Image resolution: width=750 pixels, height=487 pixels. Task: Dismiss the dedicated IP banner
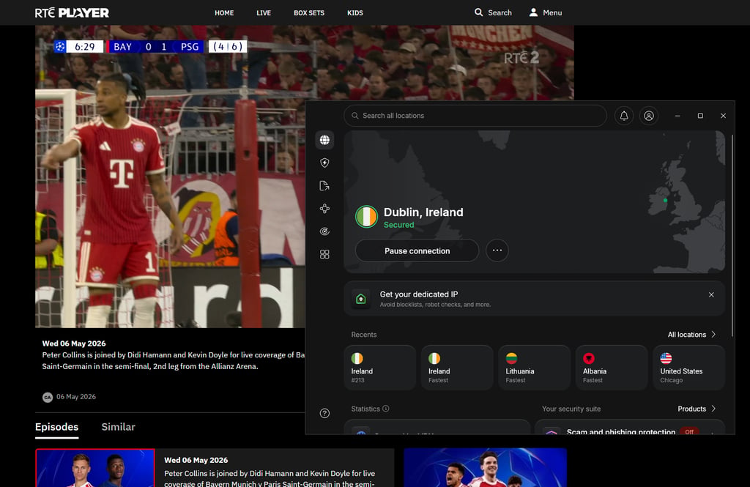(x=711, y=294)
